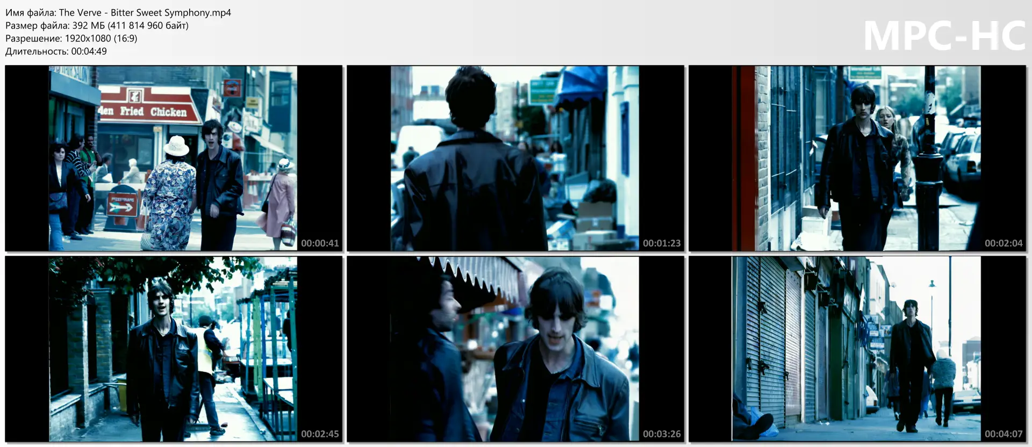1032x447 pixels.
Task: Click the timestamp label 00:02:45
Action: tap(320, 434)
